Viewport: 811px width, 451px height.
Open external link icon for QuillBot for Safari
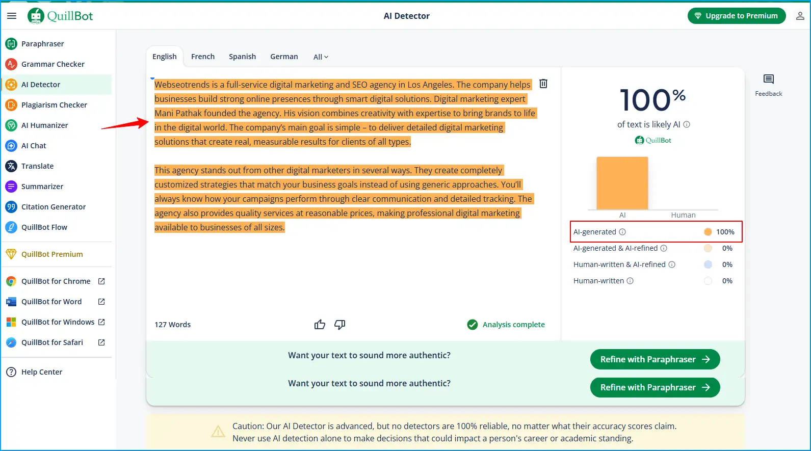click(x=101, y=342)
